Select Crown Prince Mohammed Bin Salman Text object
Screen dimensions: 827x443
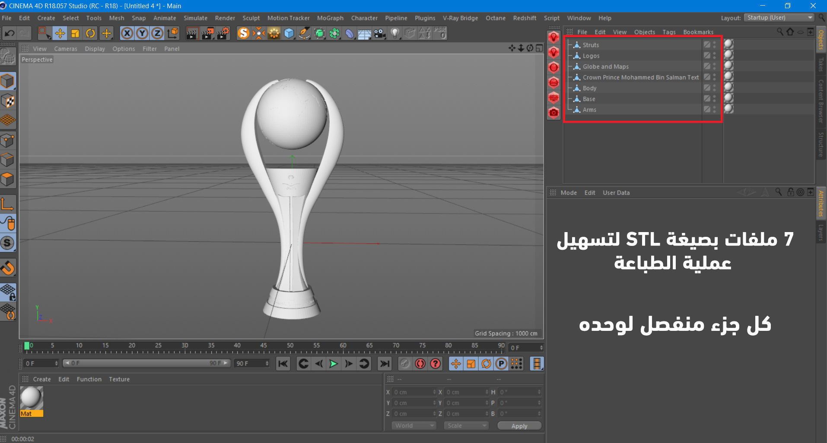tap(641, 77)
